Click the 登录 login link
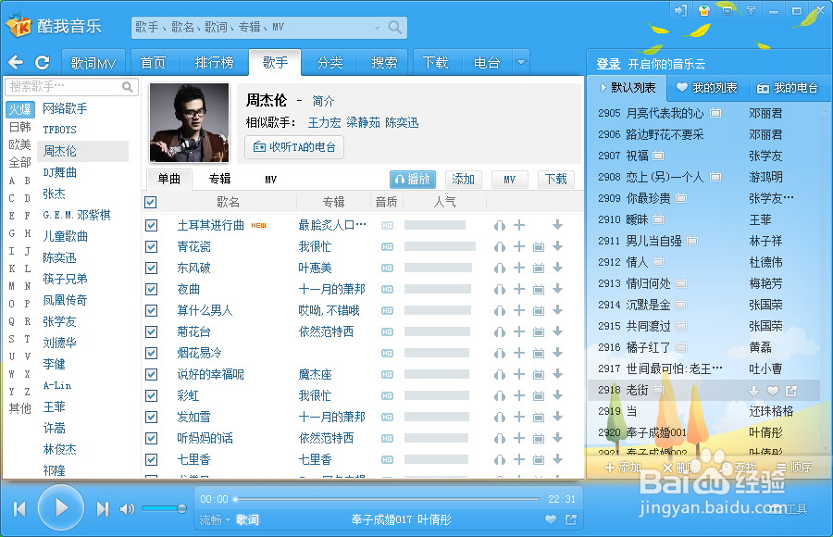This screenshot has width=833, height=537. 608,64
